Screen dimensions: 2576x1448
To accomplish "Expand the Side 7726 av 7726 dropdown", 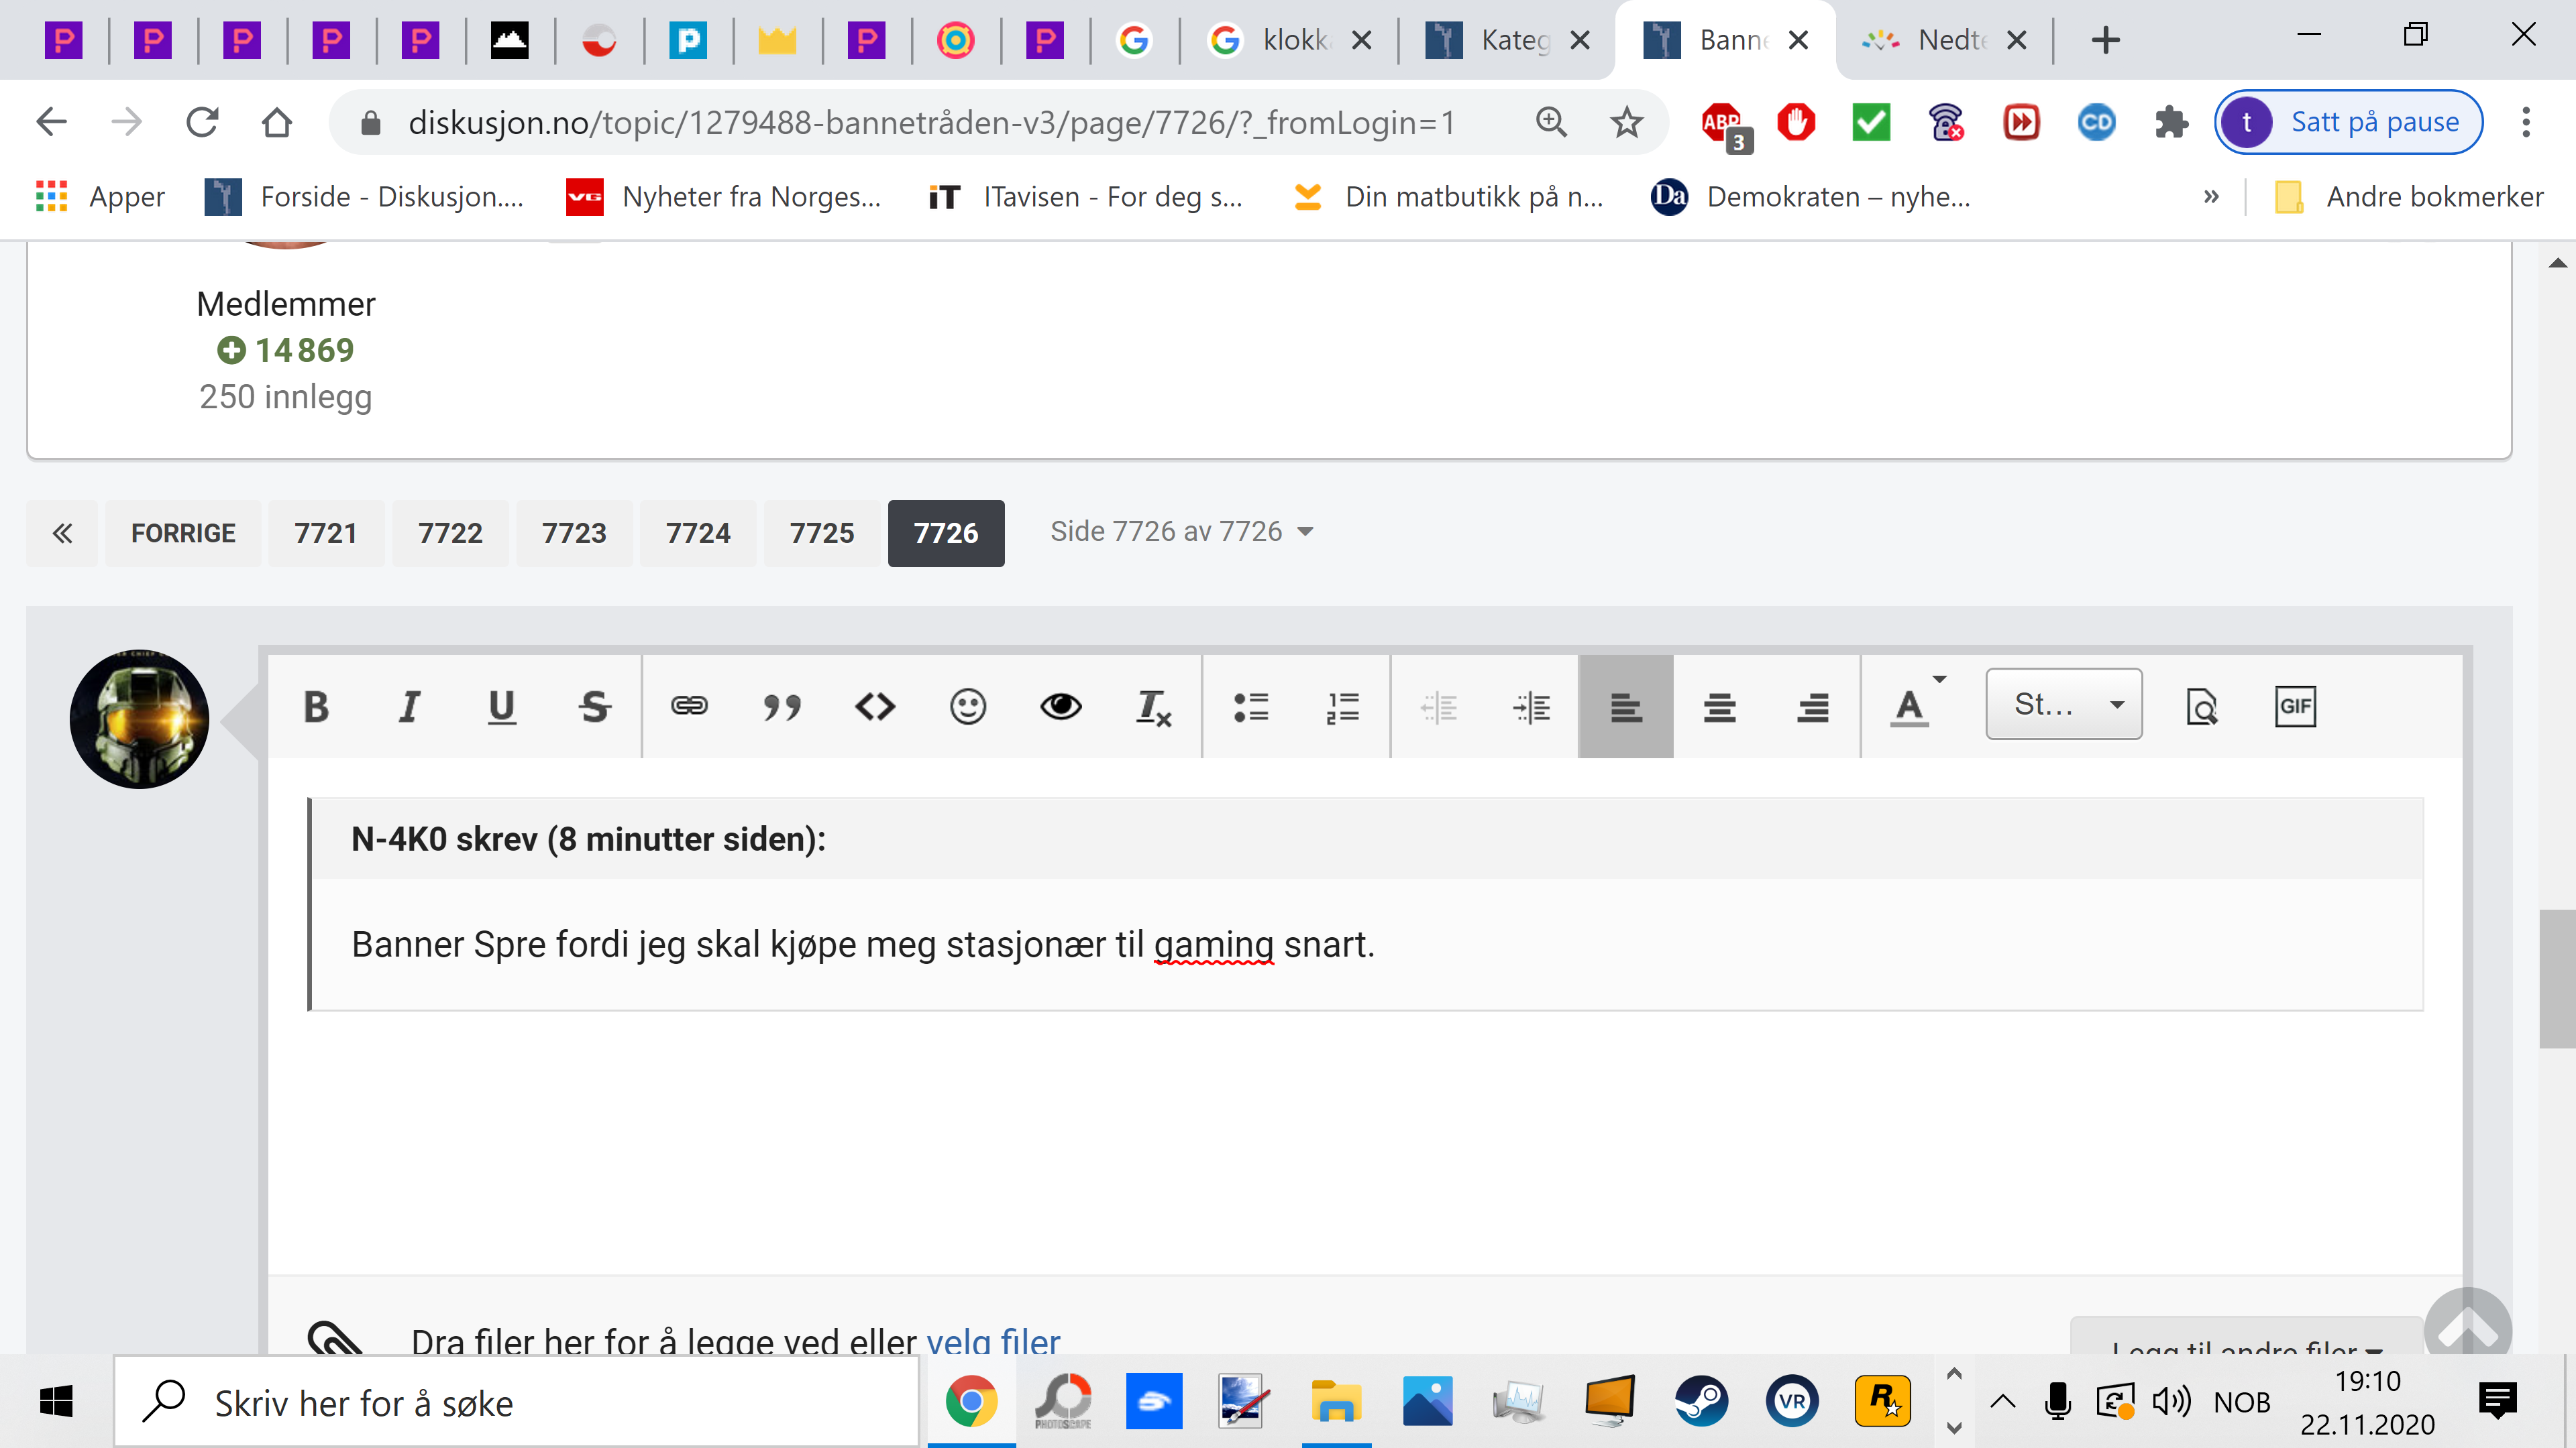I will point(1181,531).
